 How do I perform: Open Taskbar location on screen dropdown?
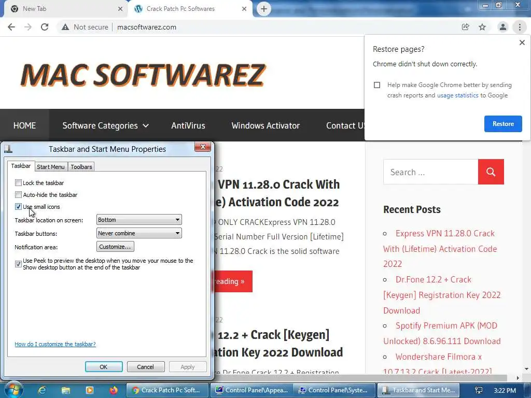point(139,220)
